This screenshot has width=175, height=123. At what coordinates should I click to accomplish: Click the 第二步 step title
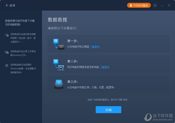coord(73,61)
